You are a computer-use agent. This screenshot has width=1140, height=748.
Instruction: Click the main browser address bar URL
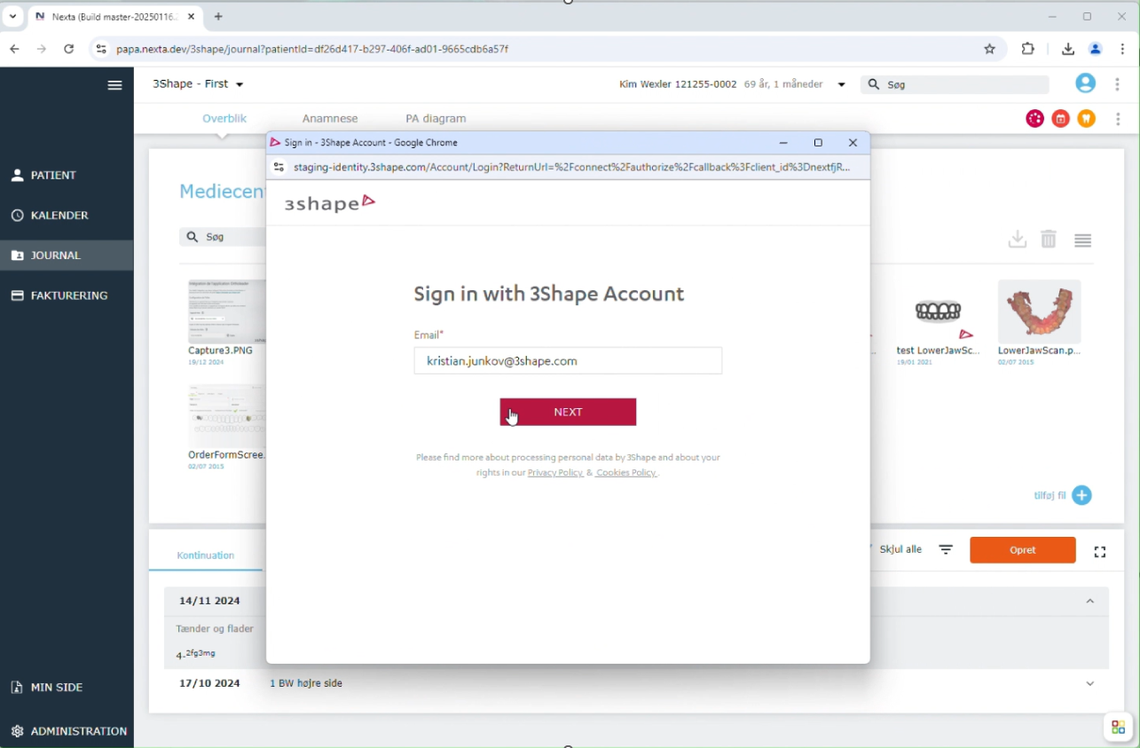pos(312,49)
